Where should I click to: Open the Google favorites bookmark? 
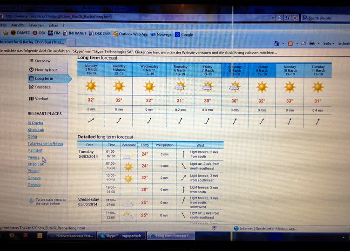pos(184,34)
